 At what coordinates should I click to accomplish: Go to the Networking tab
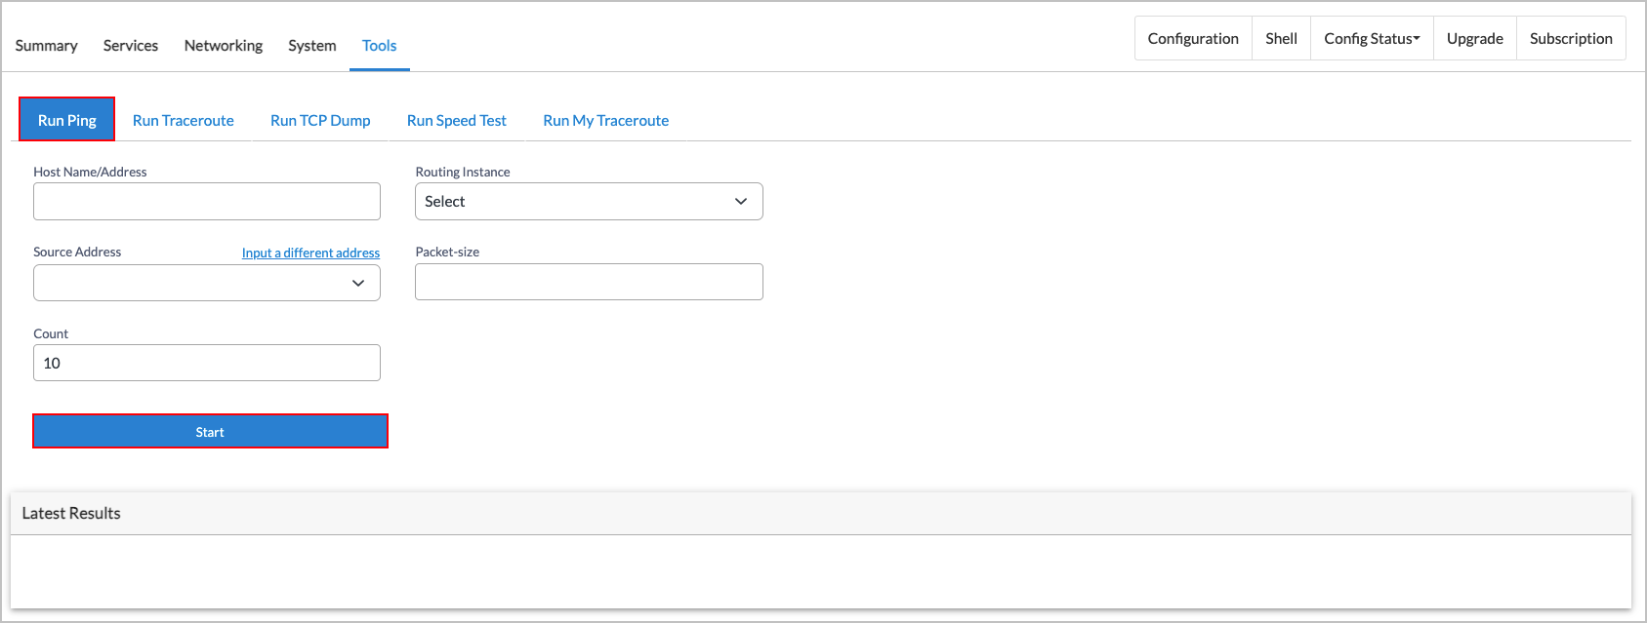[223, 46]
